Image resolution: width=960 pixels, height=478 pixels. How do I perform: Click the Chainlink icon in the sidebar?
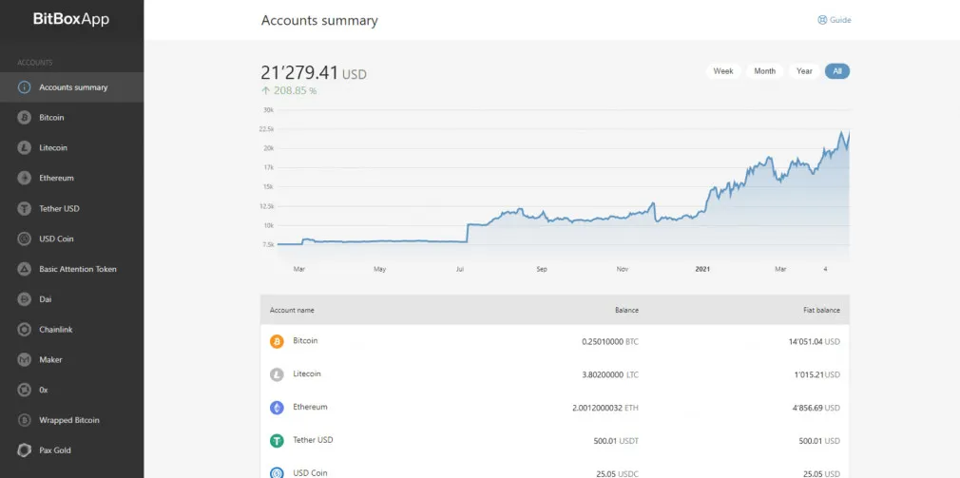click(24, 330)
